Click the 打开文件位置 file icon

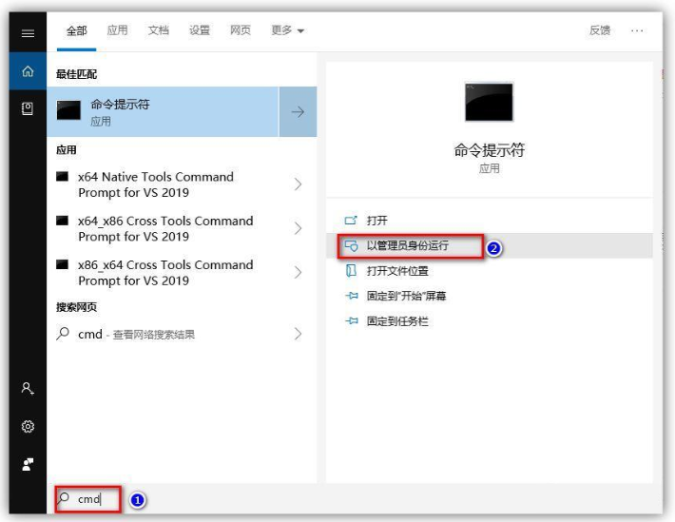[351, 271]
